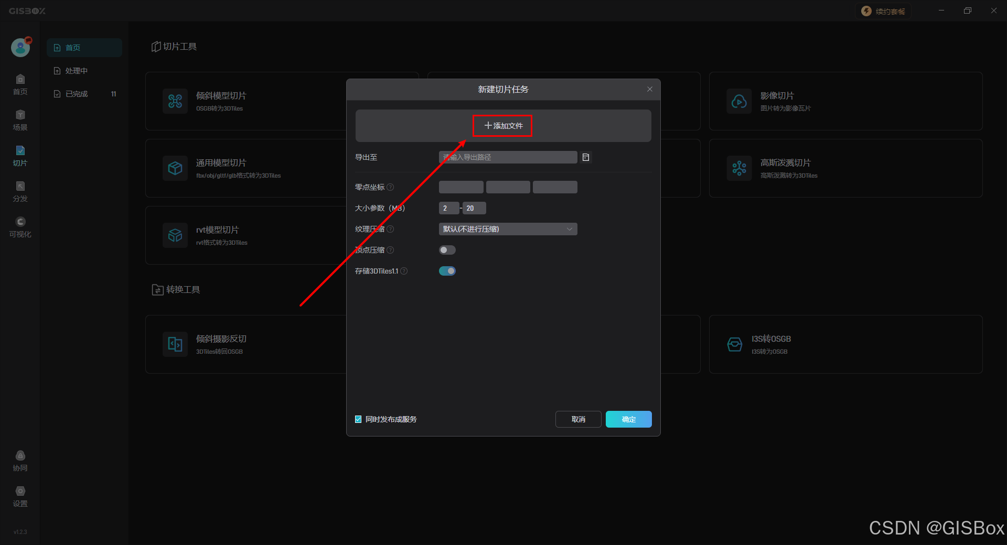Open the I3S转OSGB card
Image resolution: width=1007 pixels, height=545 pixels.
[845, 344]
